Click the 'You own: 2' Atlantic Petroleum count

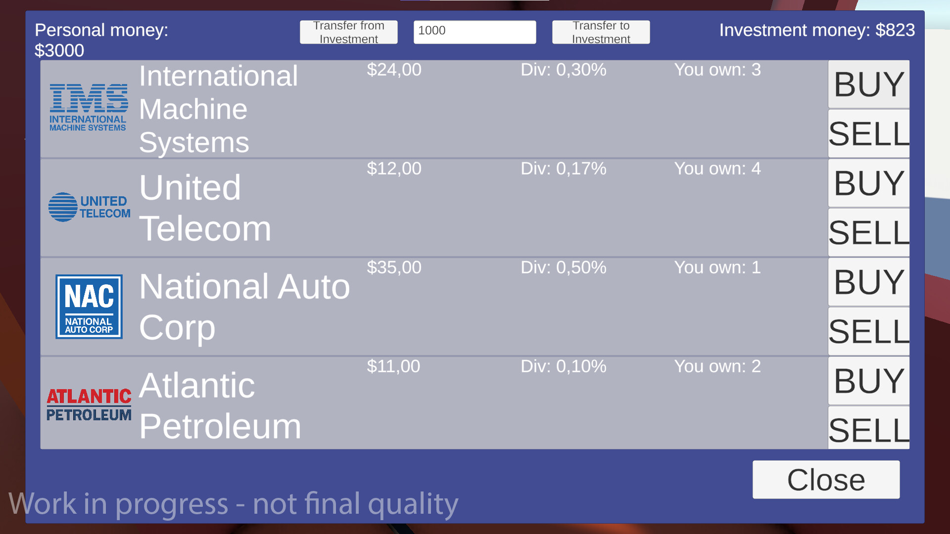pyautogui.click(x=717, y=366)
